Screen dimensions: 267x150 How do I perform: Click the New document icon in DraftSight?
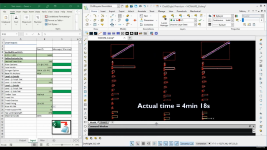pos(122,6)
